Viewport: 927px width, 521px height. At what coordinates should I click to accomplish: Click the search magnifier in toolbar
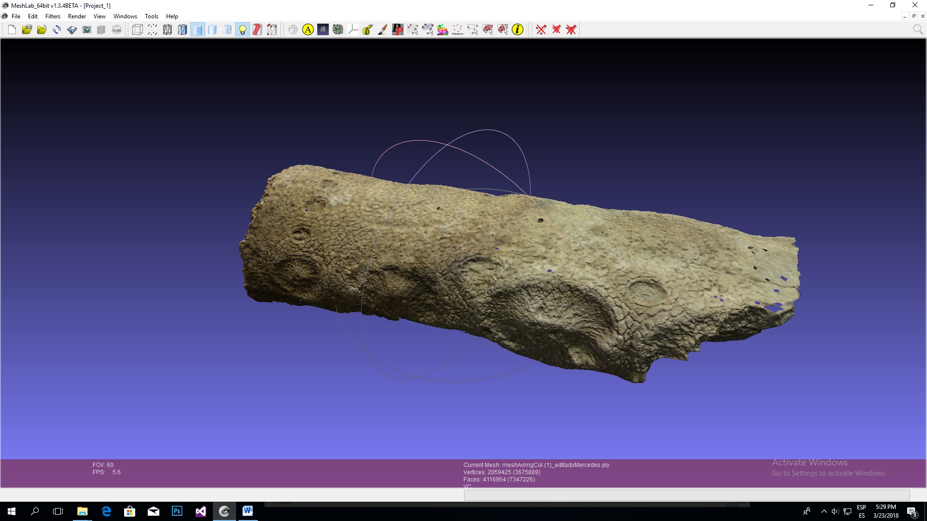click(x=917, y=30)
